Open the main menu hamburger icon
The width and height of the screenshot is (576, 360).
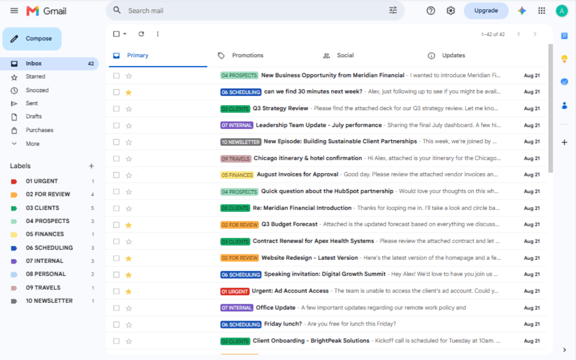(14, 11)
